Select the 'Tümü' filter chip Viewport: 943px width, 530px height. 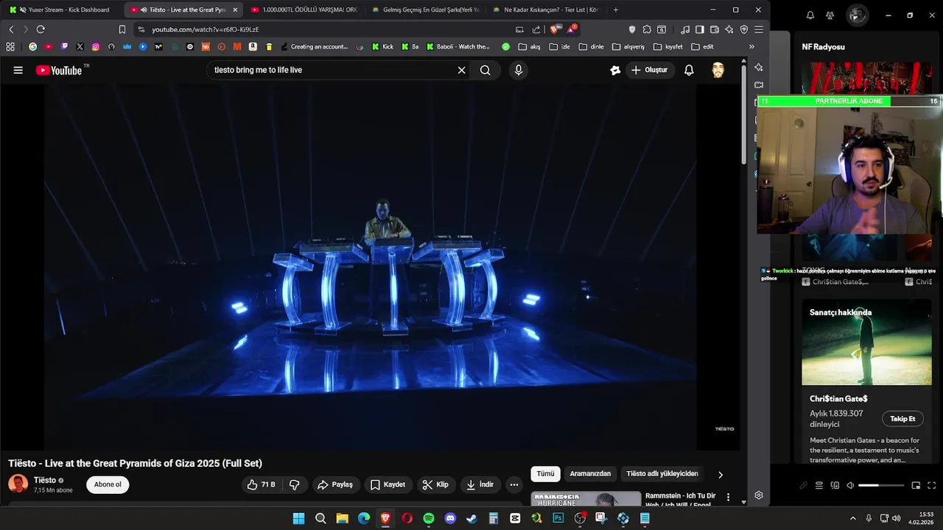(x=545, y=474)
